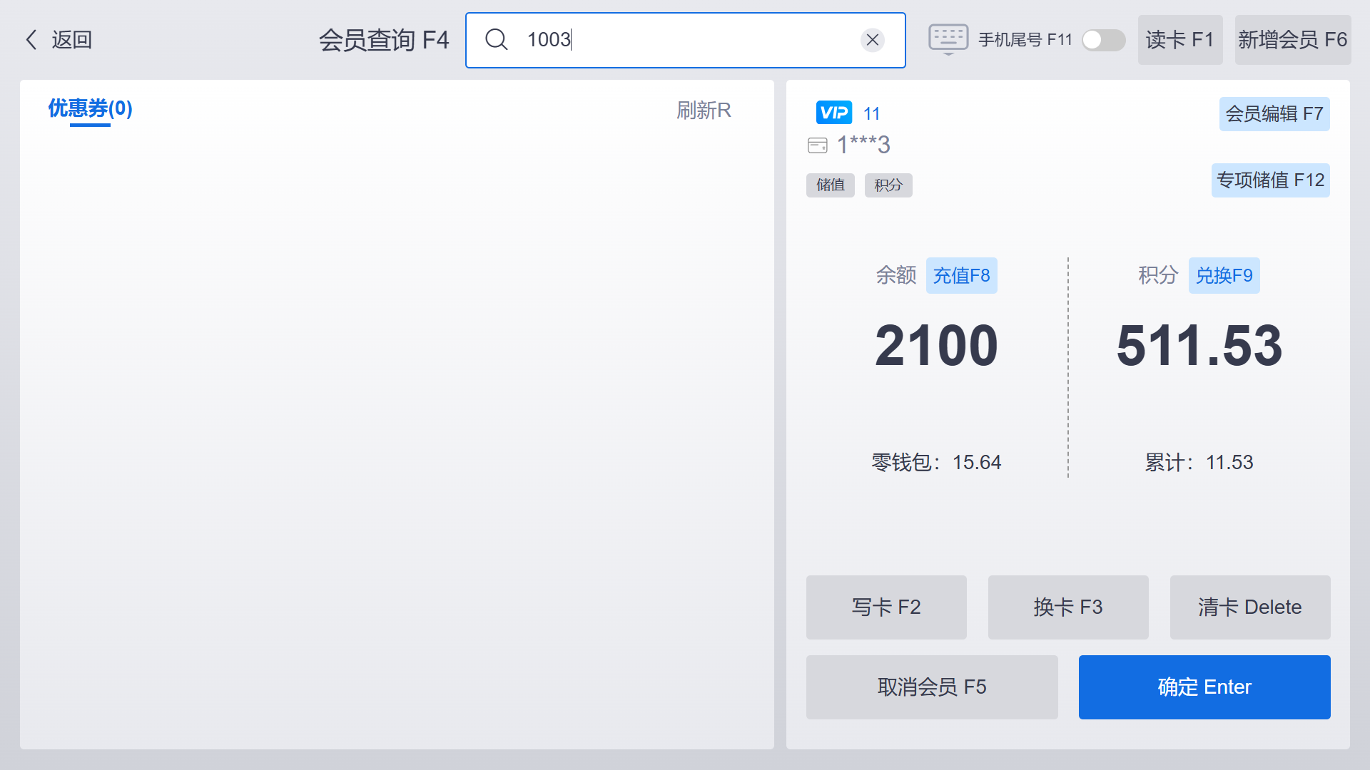Click the back arrow icon
This screenshot has height=770, width=1370.
click(31, 40)
